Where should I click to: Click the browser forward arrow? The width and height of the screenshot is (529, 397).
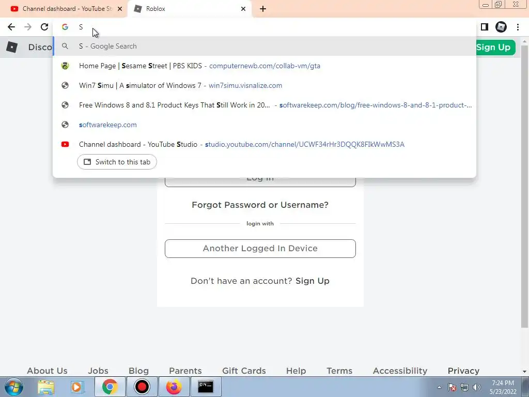click(x=28, y=27)
